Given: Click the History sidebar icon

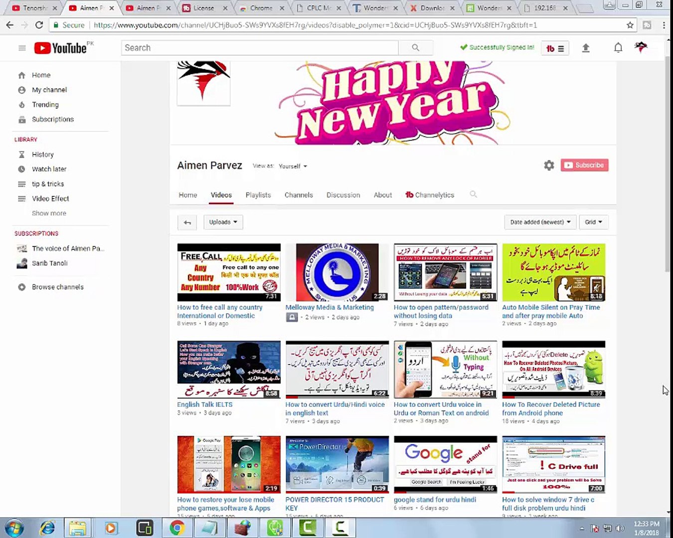Looking at the screenshot, I should [21, 154].
